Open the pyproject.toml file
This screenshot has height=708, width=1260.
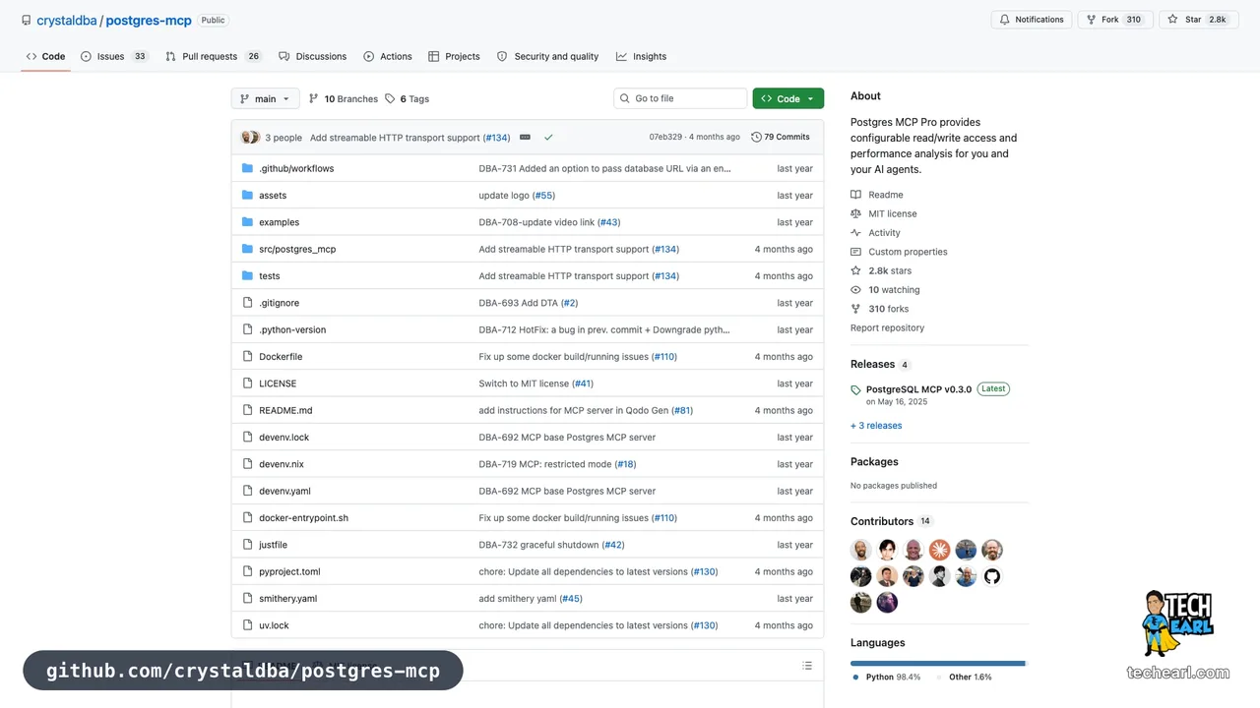(289, 571)
